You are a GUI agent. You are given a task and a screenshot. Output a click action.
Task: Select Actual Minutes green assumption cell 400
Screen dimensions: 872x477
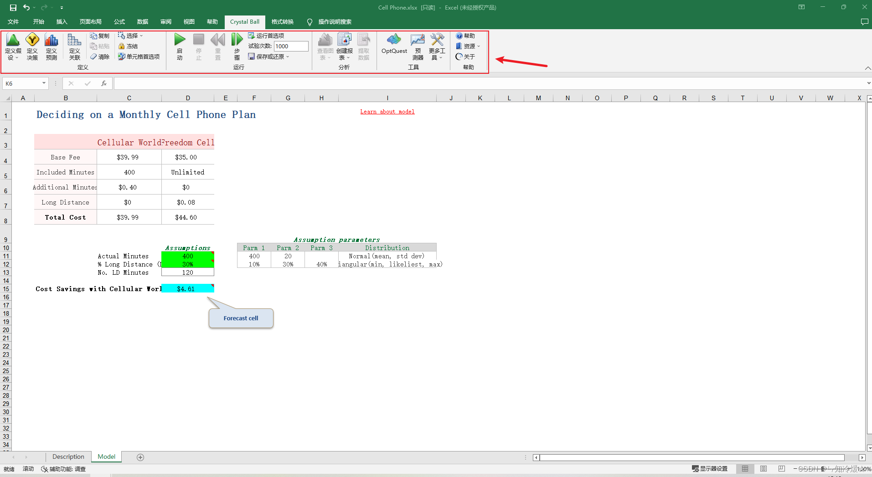[x=188, y=256]
